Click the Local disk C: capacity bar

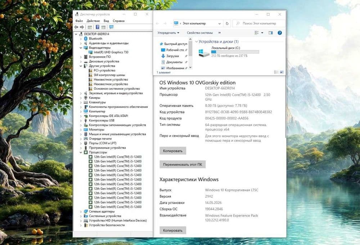point(235,52)
